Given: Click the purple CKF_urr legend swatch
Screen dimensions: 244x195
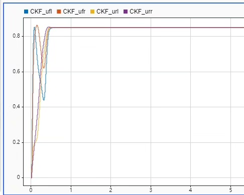Looking at the screenshot, I should [126, 12].
